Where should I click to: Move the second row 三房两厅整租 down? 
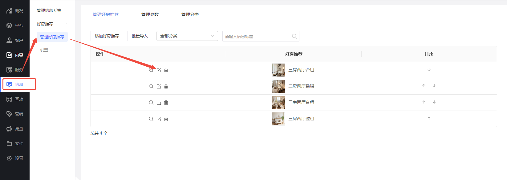[x=434, y=86]
